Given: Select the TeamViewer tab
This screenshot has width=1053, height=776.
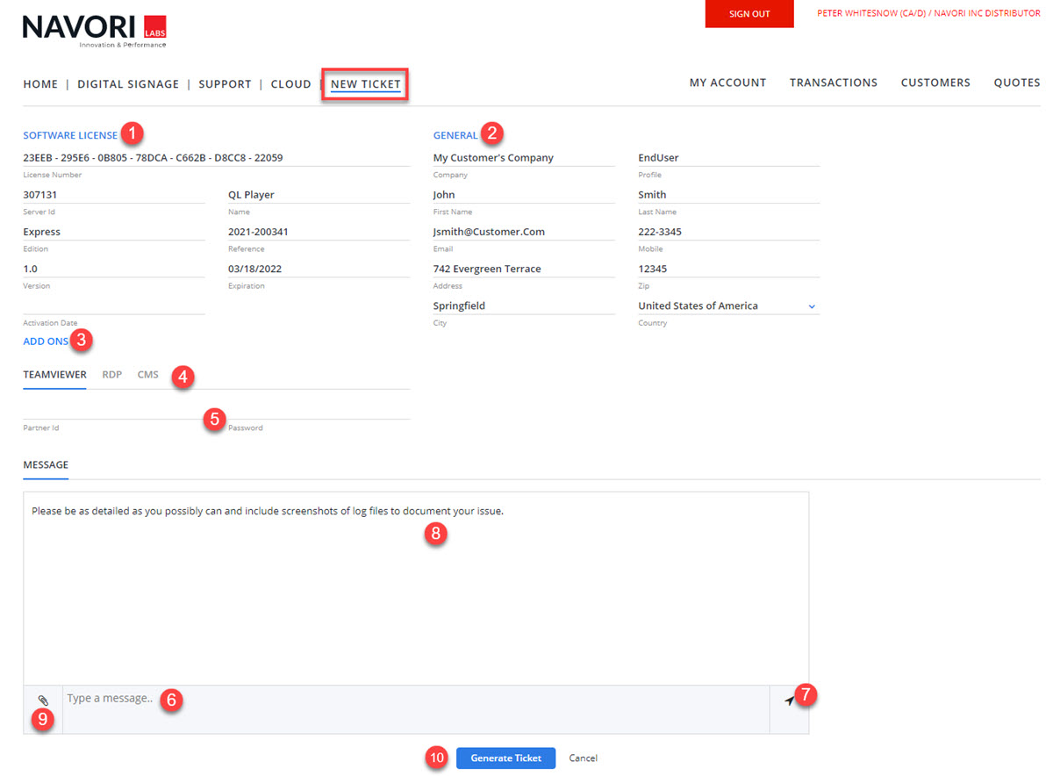Looking at the screenshot, I should (x=54, y=375).
